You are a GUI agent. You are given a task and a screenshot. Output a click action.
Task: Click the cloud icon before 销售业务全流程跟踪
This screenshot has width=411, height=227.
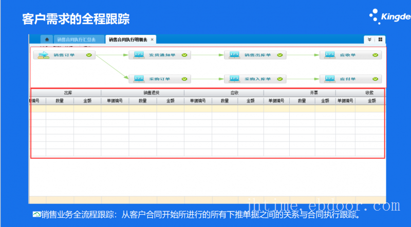(x=36, y=215)
